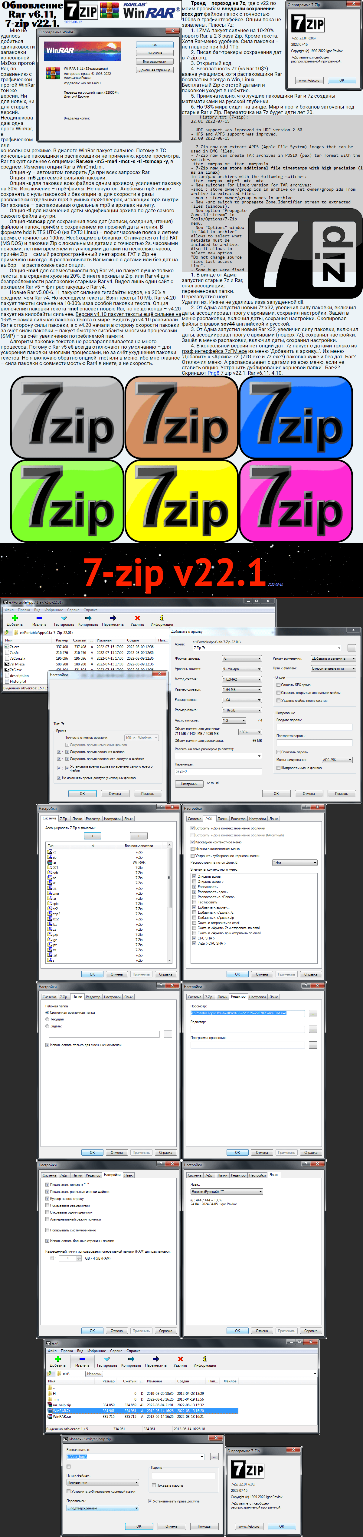This screenshot has height=1537, width=363.
Task: Click Png8 hyperlink in the text
Action: coord(213,373)
